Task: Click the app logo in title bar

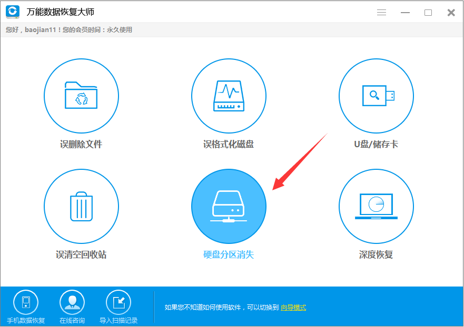Action: point(13,12)
